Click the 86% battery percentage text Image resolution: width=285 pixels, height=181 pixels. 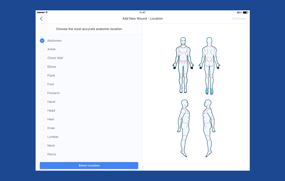tap(239, 12)
